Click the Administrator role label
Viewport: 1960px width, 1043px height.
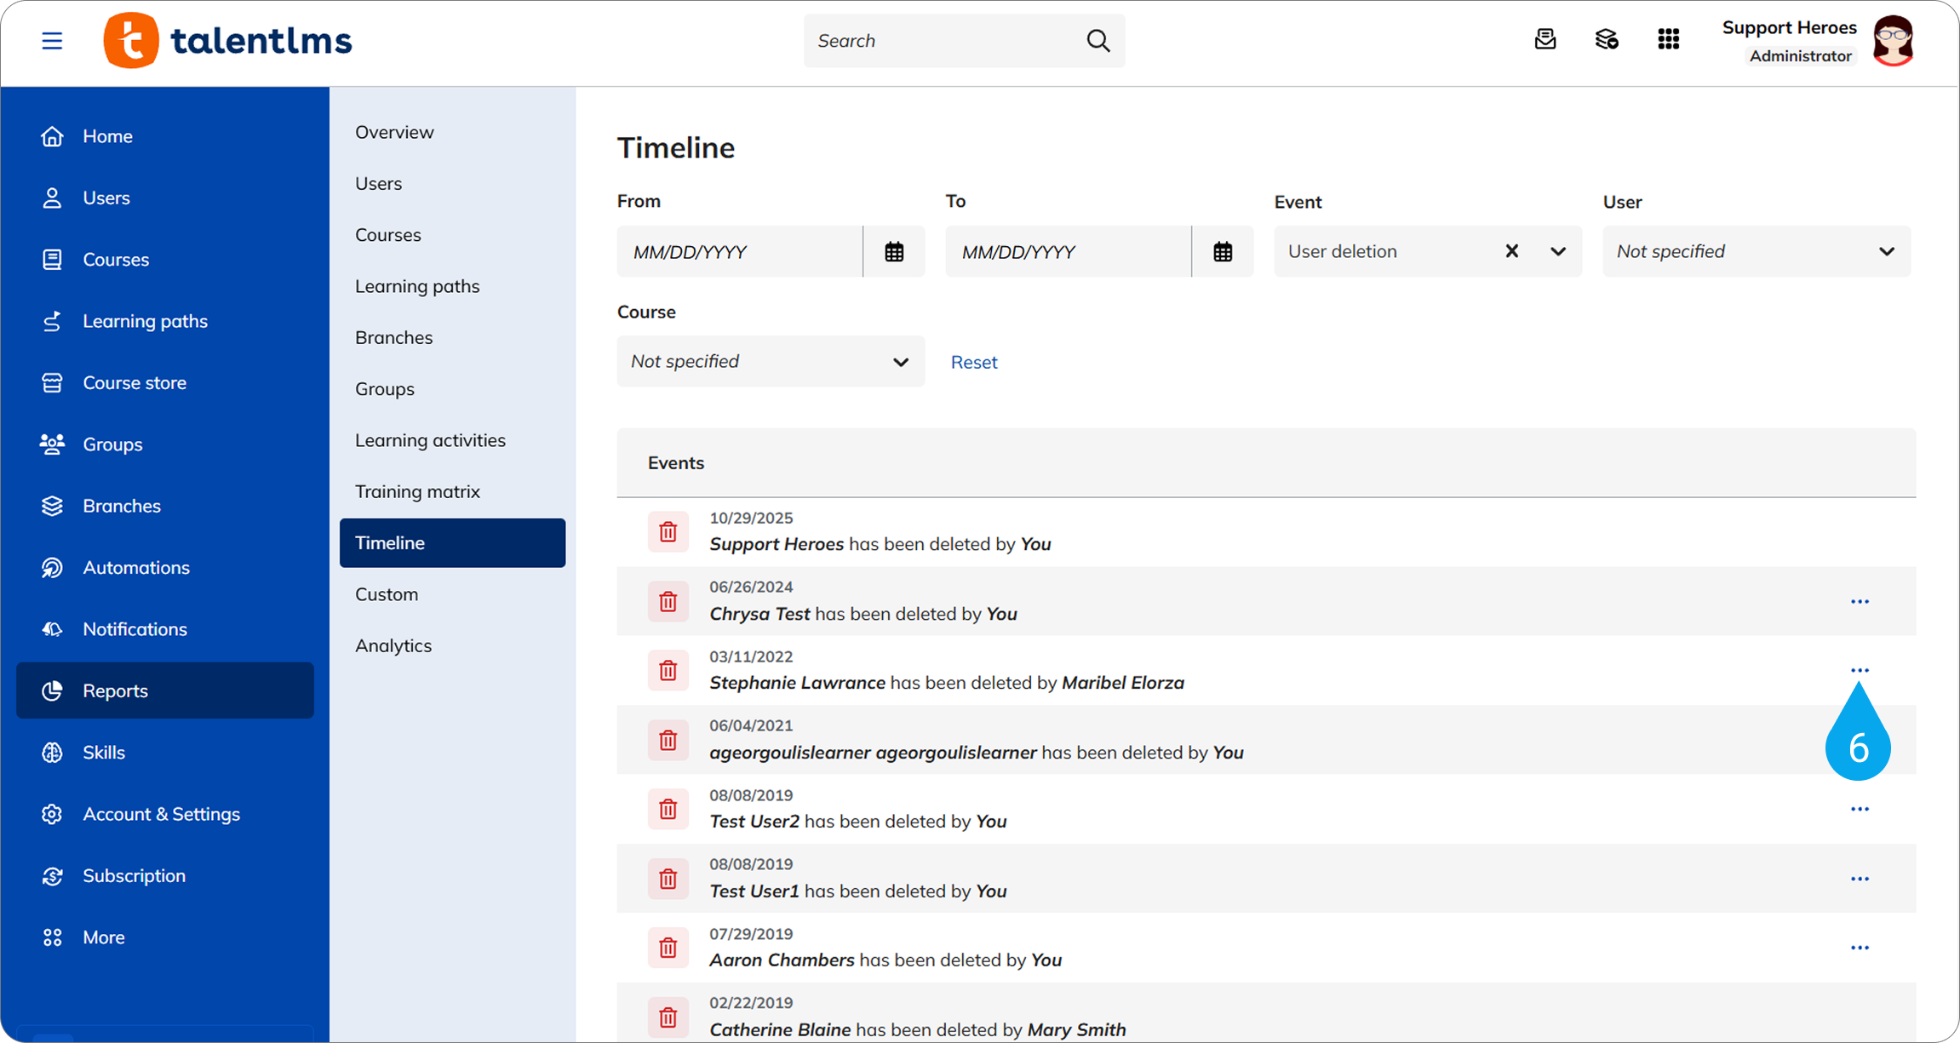click(x=1801, y=56)
